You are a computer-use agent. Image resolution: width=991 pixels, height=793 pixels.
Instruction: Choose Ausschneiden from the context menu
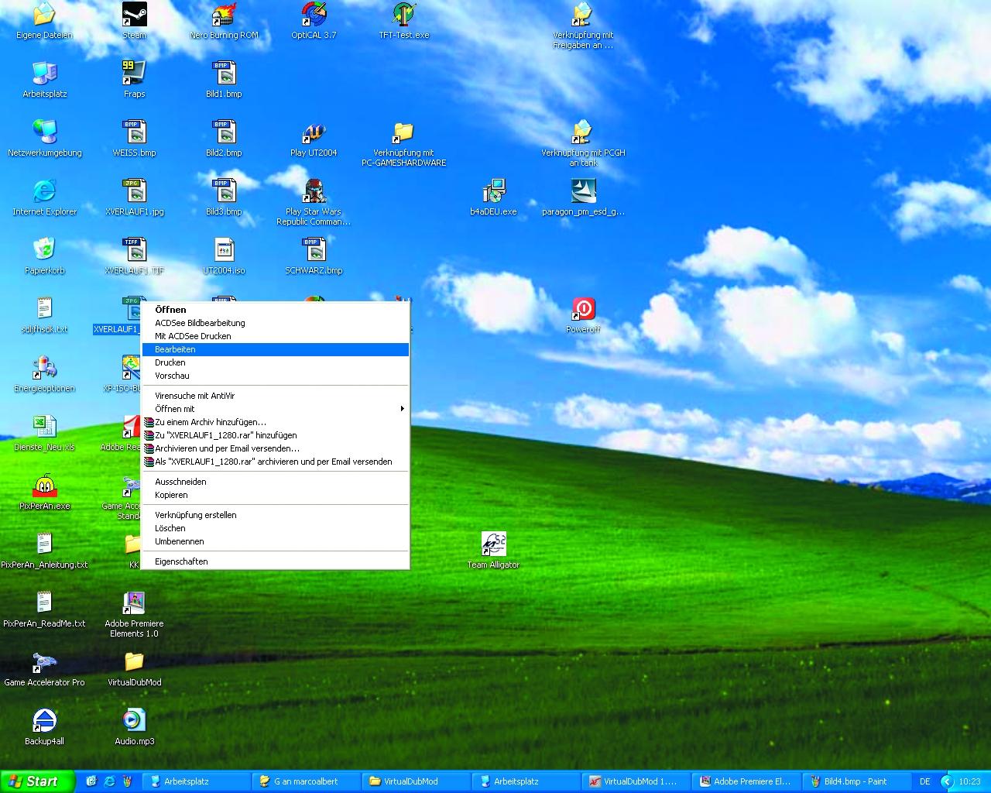[x=276, y=482]
